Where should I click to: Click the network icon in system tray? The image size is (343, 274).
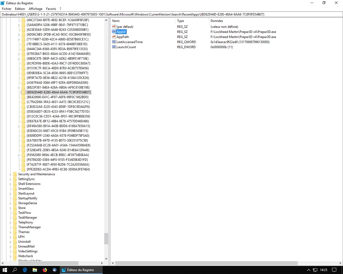315,270
